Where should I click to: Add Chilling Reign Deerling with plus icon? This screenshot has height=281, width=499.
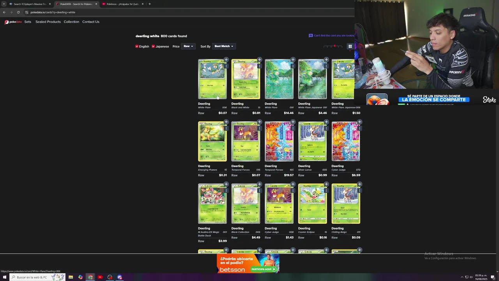[359, 184]
